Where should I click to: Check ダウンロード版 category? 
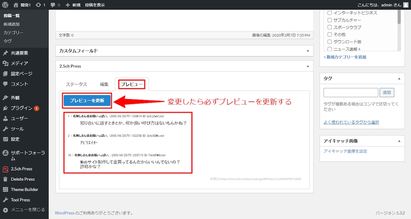330,42
